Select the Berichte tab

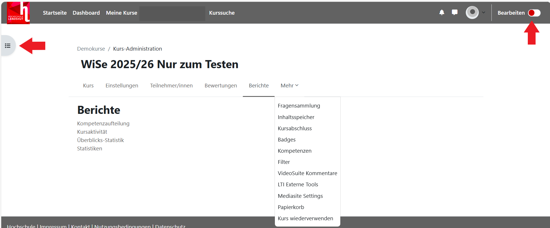[x=259, y=85]
